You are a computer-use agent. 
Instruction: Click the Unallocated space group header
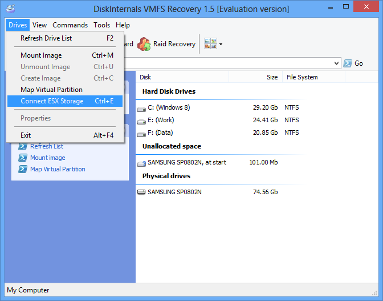[x=172, y=146]
